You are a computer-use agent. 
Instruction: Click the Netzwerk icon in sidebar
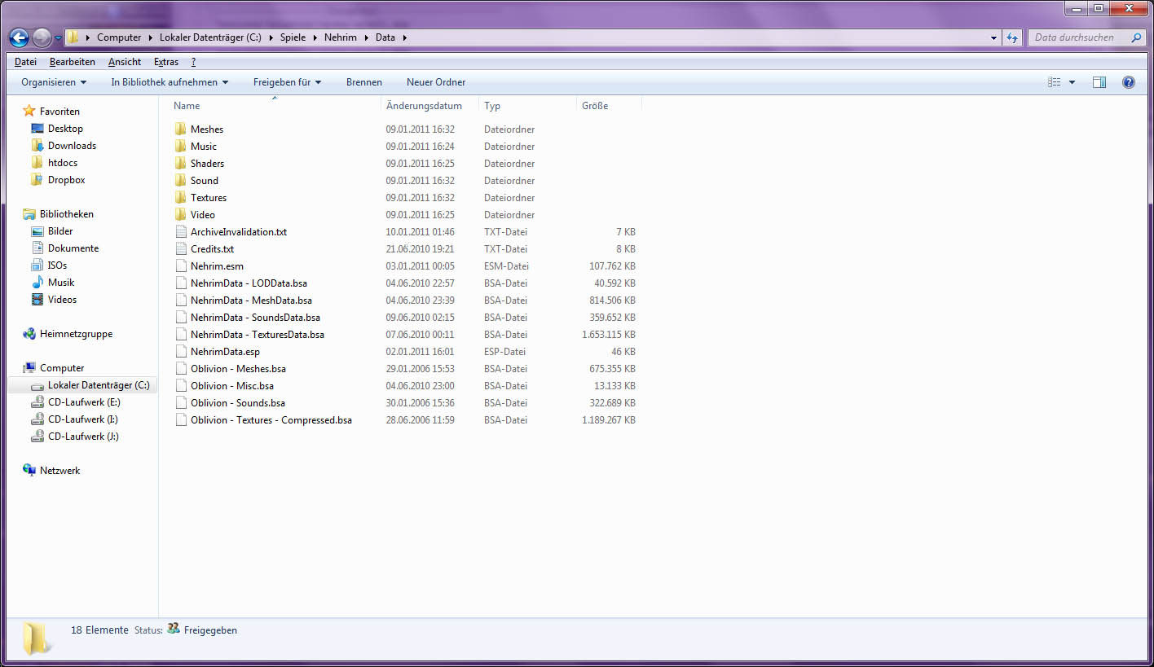coord(29,471)
